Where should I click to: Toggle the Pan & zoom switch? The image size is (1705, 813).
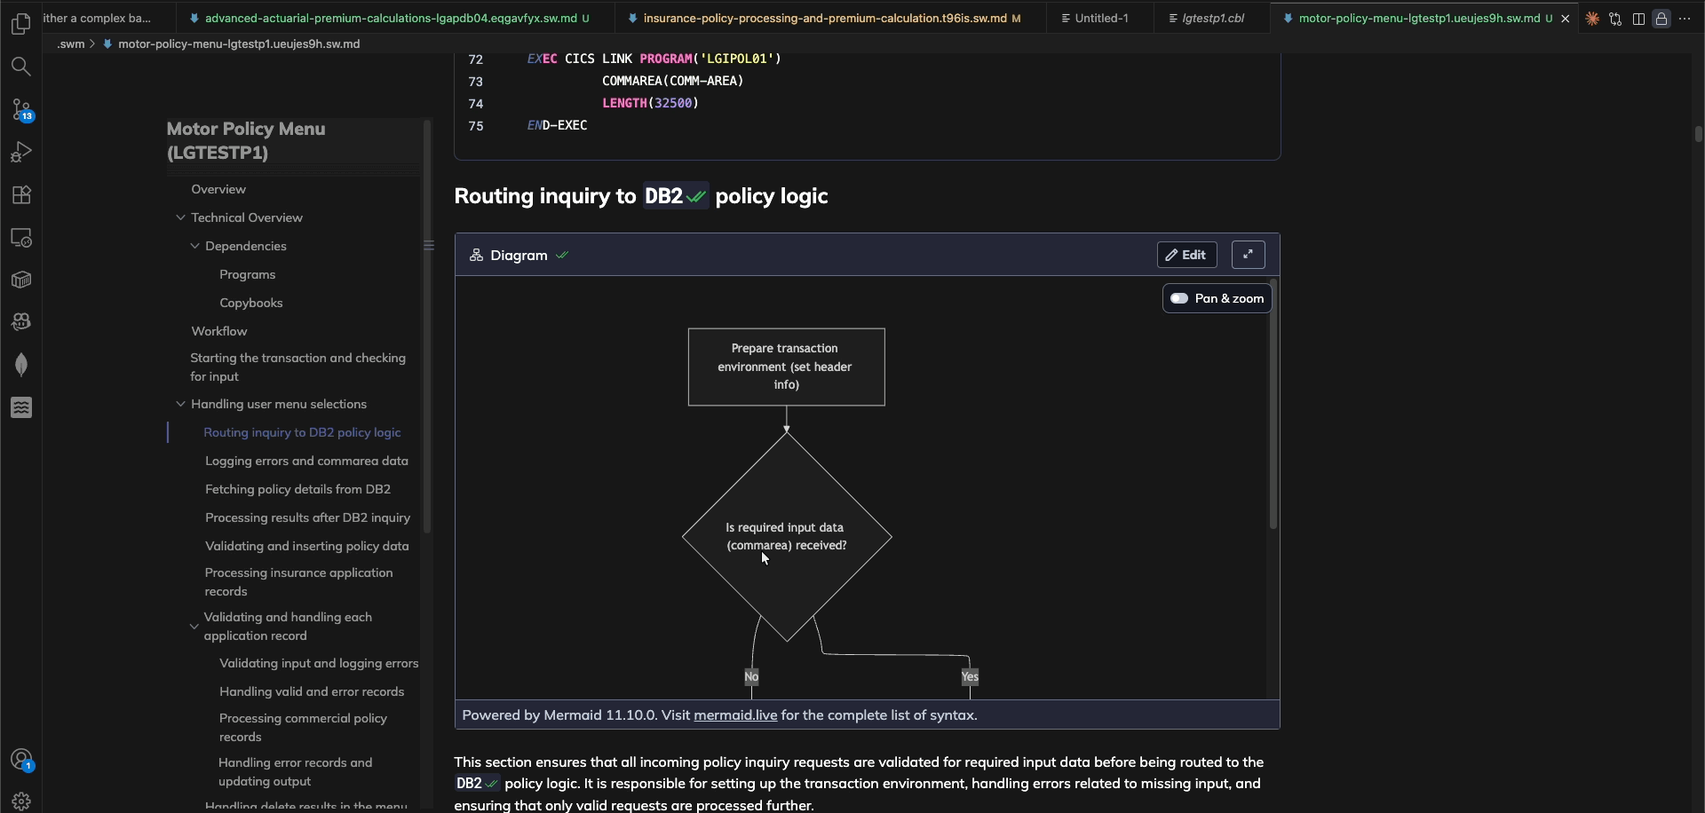[x=1181, y=298]
